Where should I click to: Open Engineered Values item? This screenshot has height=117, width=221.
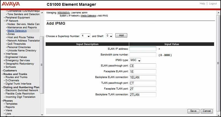16,57
